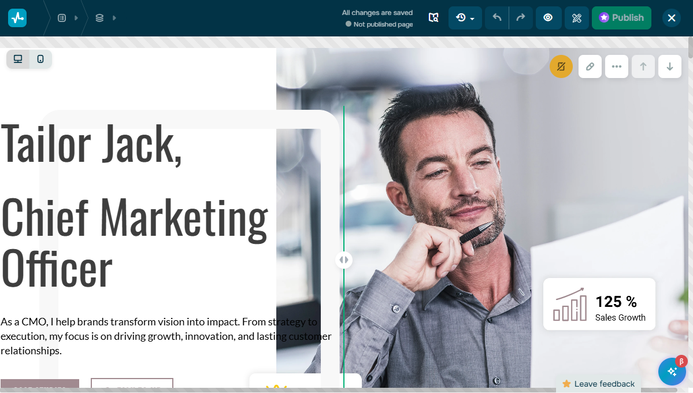
Task: Expand the arrow after the pages list icon
Action: click(76, 18)
